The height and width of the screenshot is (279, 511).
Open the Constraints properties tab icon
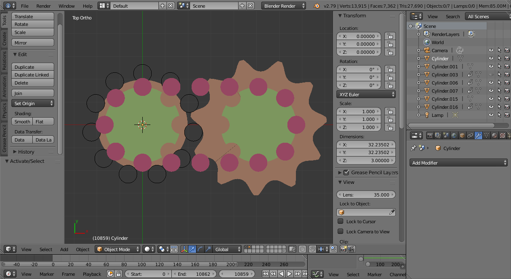pos(470,135)
